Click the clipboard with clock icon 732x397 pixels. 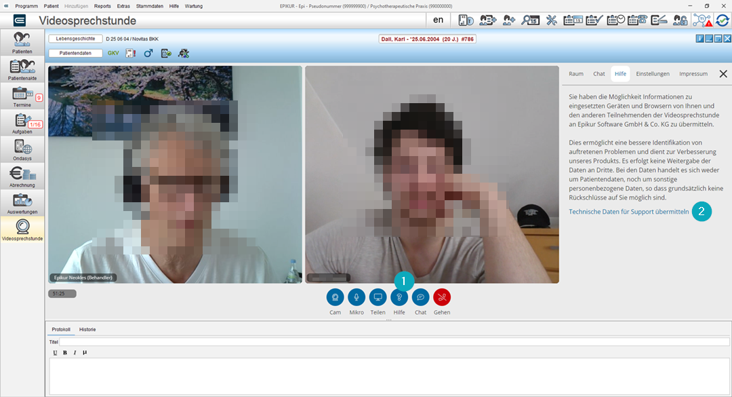point(615,20)
